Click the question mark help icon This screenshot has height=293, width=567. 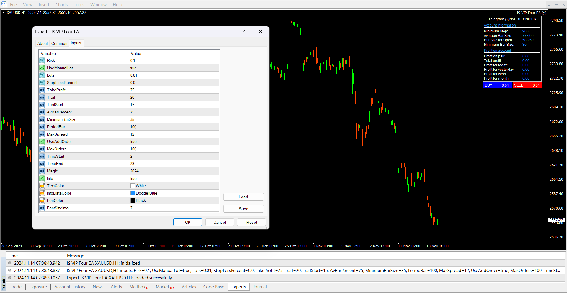244,32
